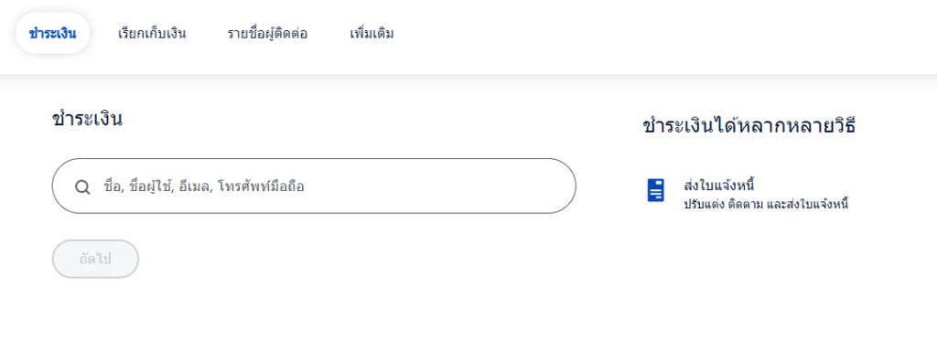Click the ชำระเงิน page heading
937x351 pixels.
(x=87, y=119)
